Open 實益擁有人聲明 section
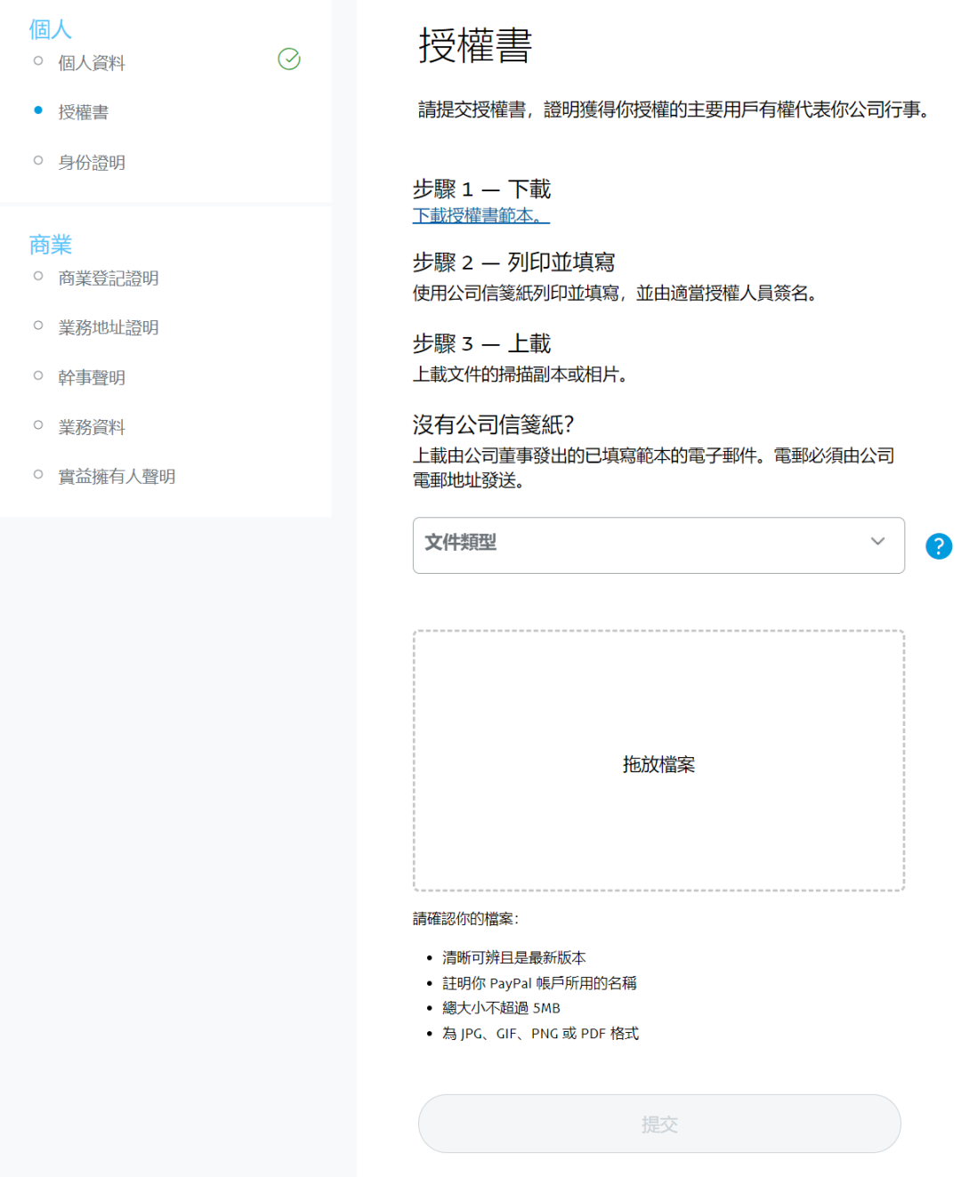961x1177 pixels. pos(117,477)
